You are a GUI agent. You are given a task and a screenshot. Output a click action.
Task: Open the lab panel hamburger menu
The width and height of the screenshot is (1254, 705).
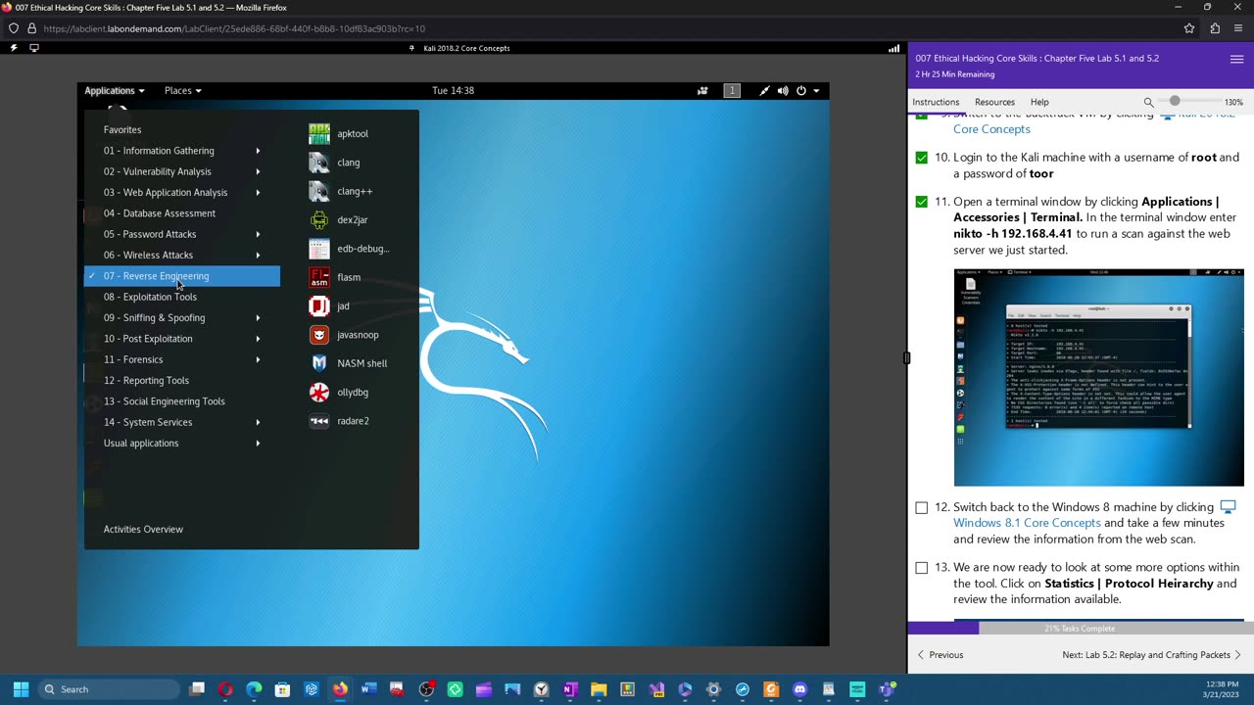coord(1236,59)
